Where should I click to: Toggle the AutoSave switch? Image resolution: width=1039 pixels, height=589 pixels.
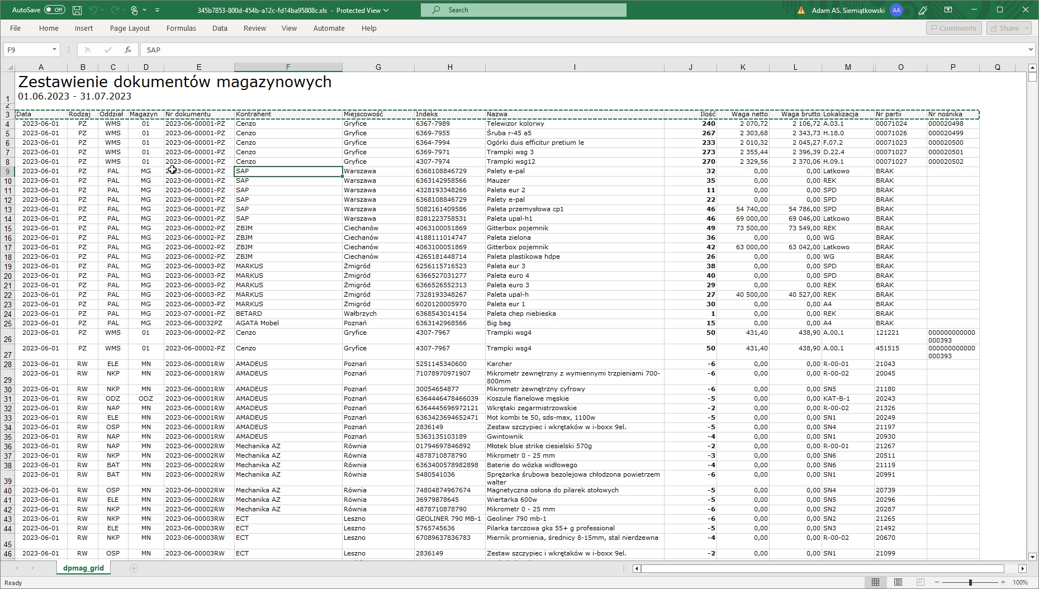pyautogui.click(x=54, y=10)
